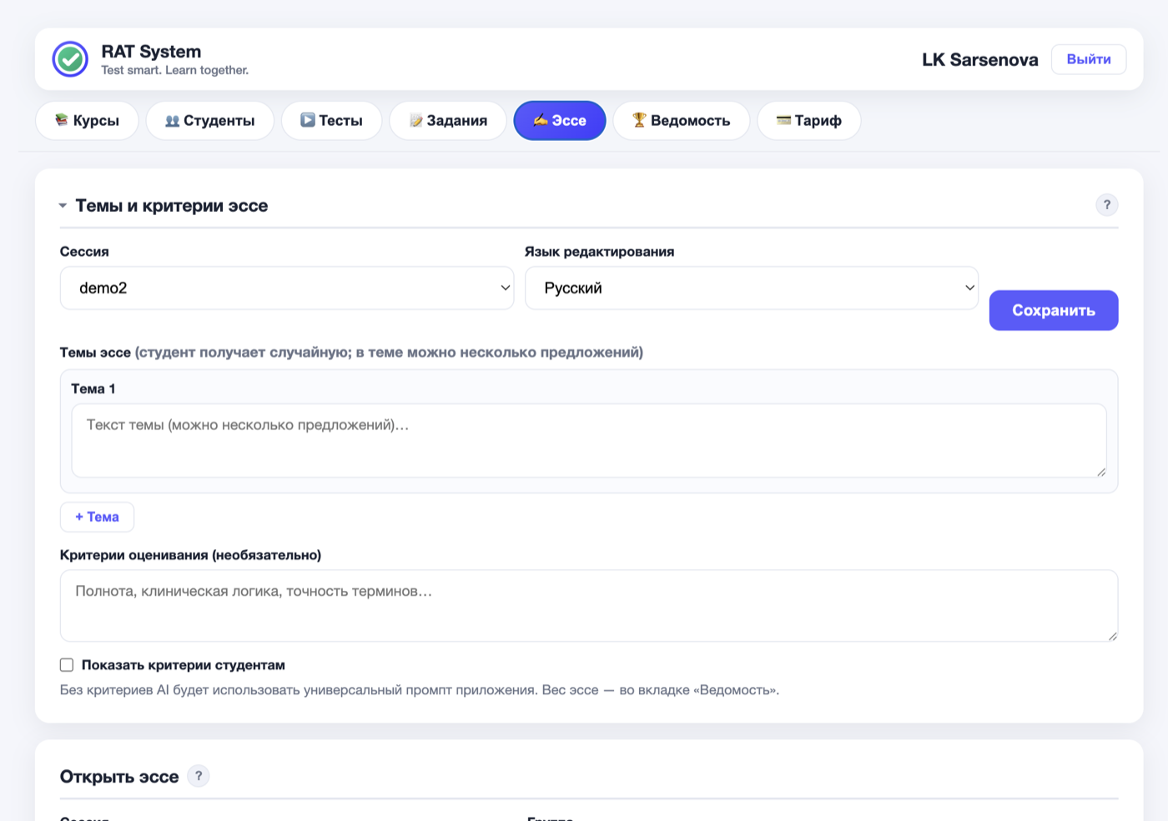Click the Выйти logout button

click(x=1089, y=59)
